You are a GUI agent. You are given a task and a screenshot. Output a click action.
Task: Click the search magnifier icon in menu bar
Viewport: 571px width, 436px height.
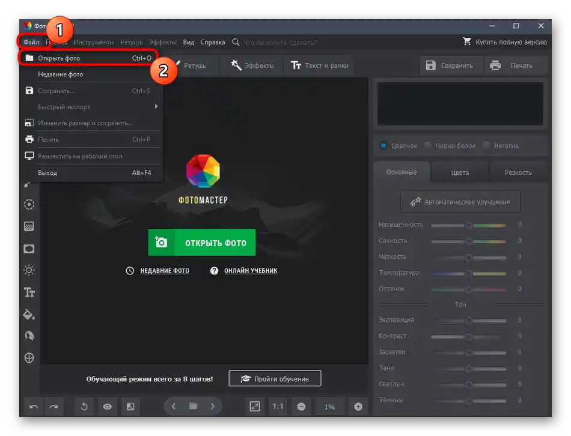point(236,42)
